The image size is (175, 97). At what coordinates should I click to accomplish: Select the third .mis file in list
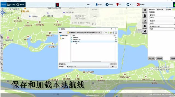pos(76,41)
